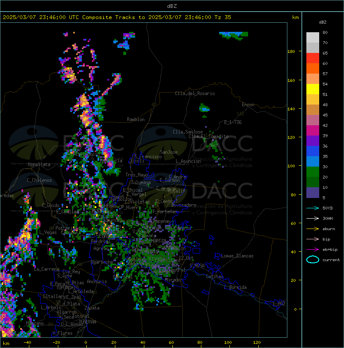
Task: Select the 'Tulumaya' location label
Action: coord(141,182)
